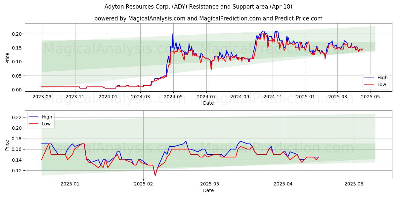Image resolution: width=397 pixels, height=198 pixels.
Task: Click the bottom chart 'Price' y-axis label
Action: click(x=7, y=145)
